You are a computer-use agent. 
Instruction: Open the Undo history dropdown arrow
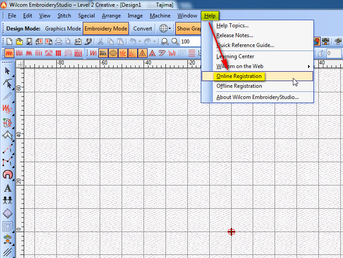click(140, 41)
